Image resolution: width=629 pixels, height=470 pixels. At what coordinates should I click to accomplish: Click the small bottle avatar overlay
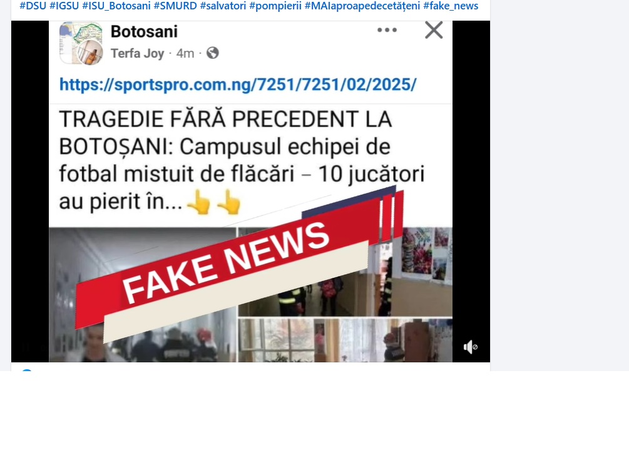click(90, 53)
